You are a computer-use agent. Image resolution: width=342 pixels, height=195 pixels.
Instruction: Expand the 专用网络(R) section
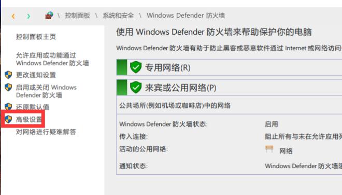click(229, 67)
